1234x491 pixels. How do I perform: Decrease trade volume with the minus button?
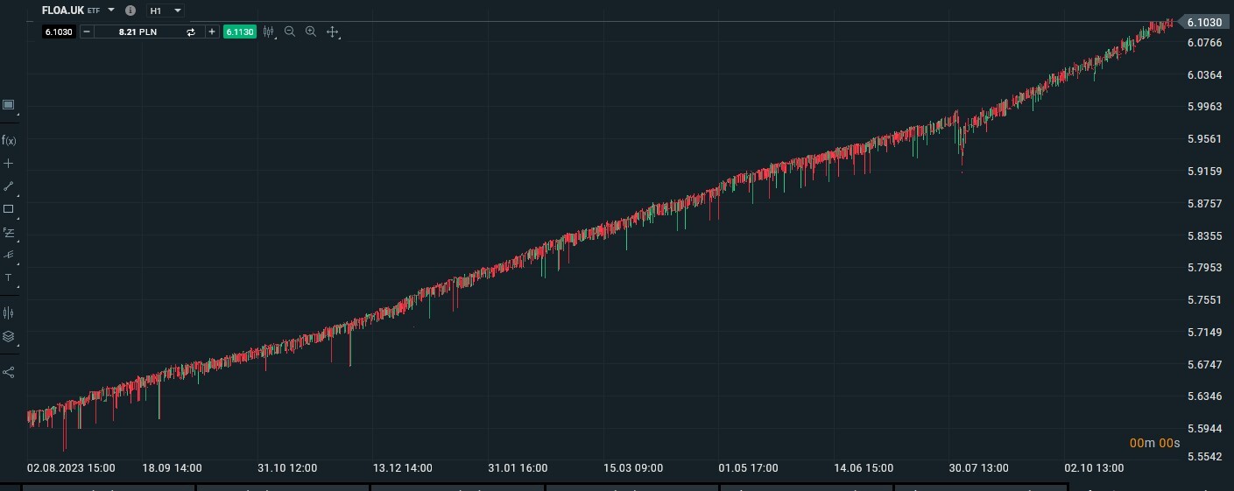[x=87, y=32]
